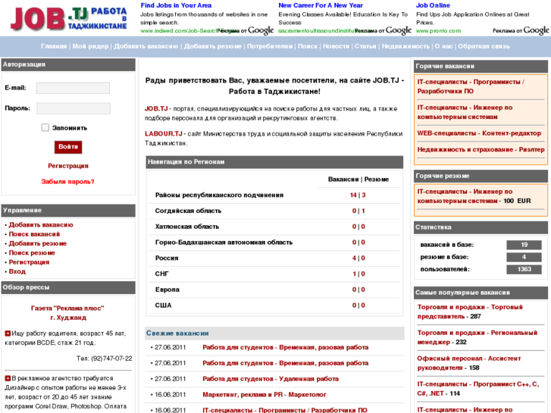Open Офисный персонал - Ассистент руководителя vacancy
551x413 pixels.
pos(469,363)
